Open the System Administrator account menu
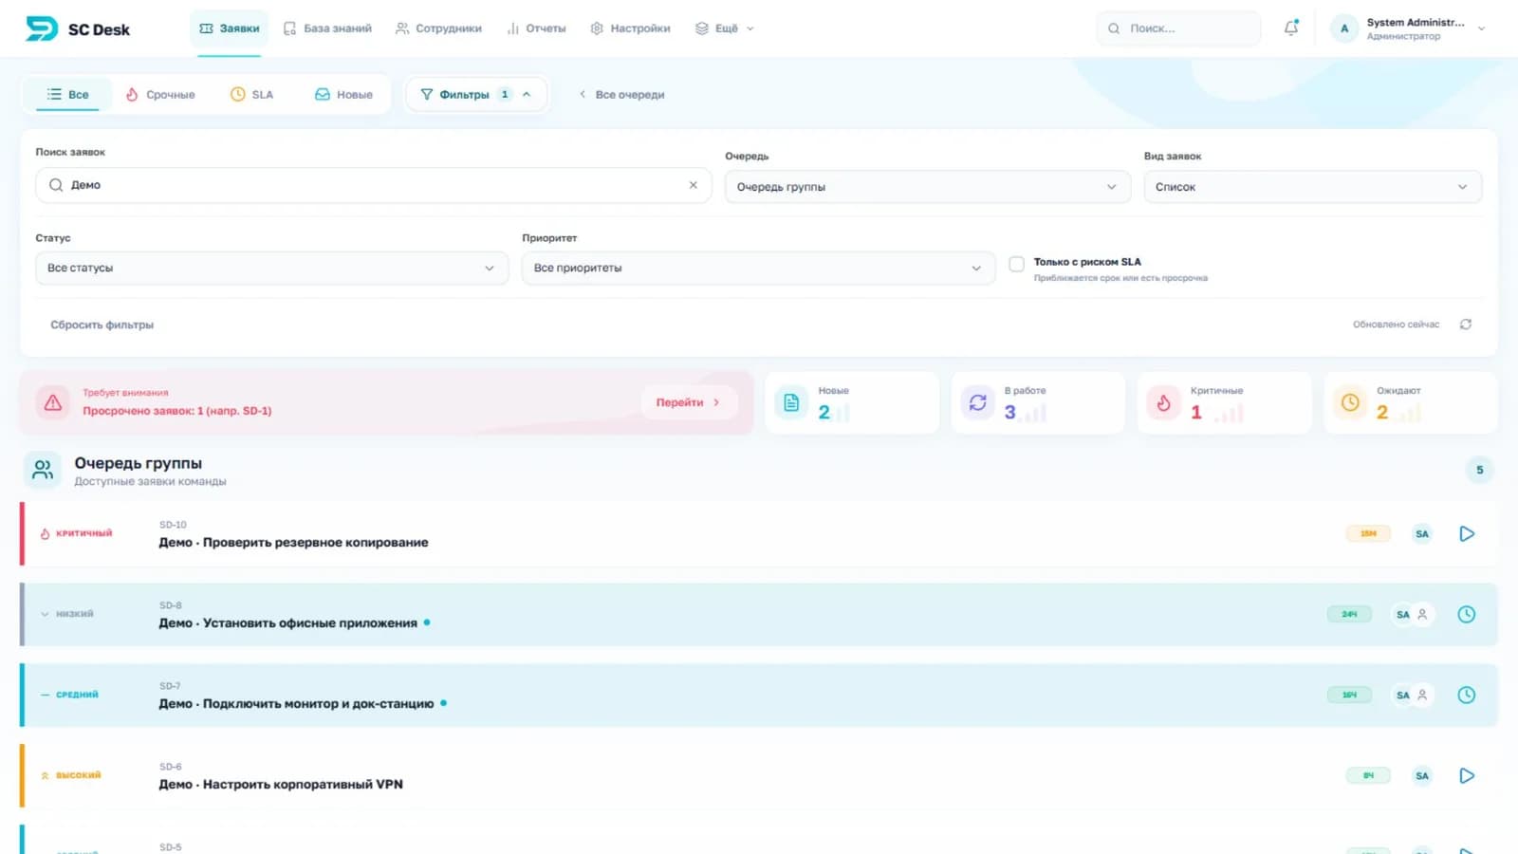 1408,28
